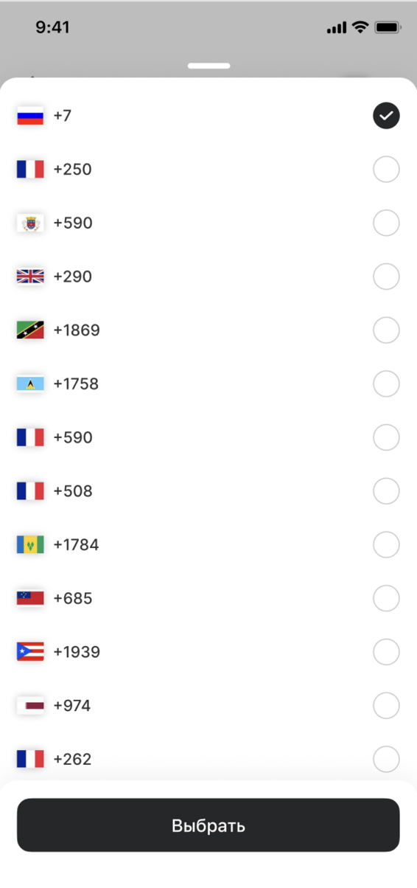Tap the battery icon in status bar
The image size is (417, 888).
pyautogui.click(x=387, y=27)
